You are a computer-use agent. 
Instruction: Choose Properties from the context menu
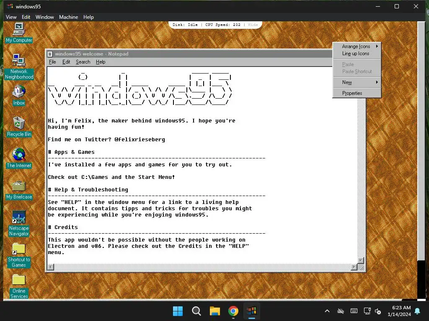tap(357, 93)
